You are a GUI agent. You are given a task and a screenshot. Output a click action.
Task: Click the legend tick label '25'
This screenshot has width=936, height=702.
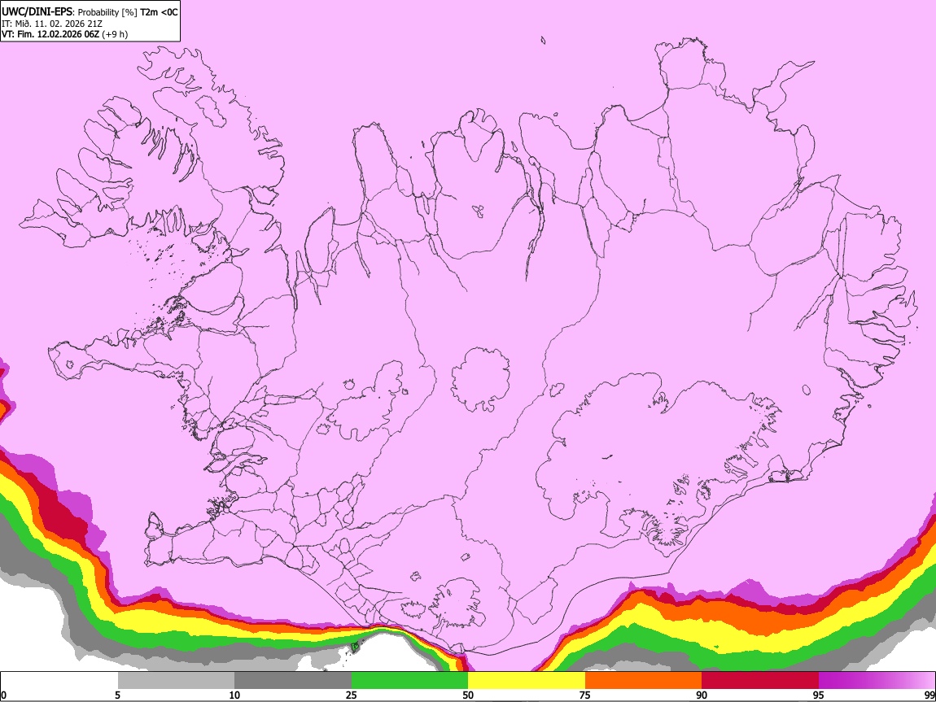click(352, 695)
